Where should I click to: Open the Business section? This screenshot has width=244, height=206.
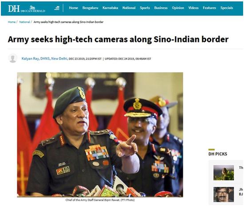[x=161, y=8]
